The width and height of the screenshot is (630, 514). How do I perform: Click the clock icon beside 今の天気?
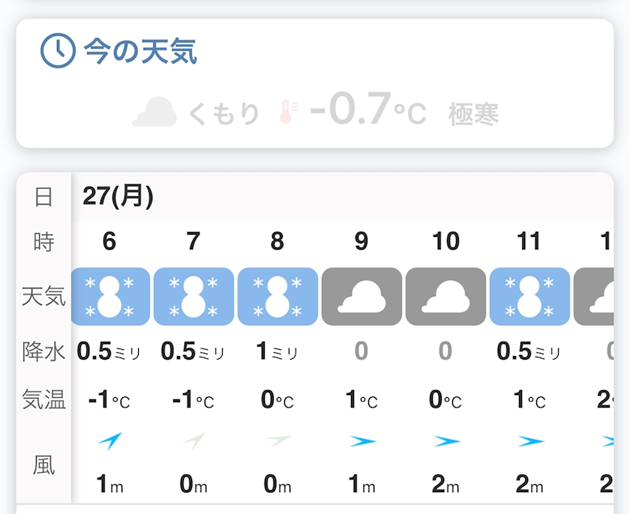pos(58,52)
